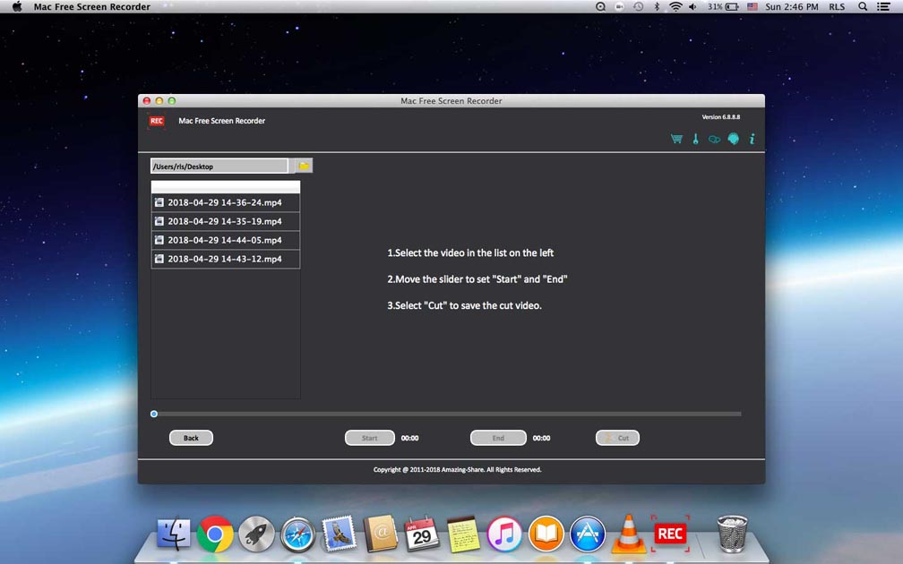Viewport: 903px width, 564px height.
Task: Click the blue slider handle on timeline
Action: pos(154,414)
